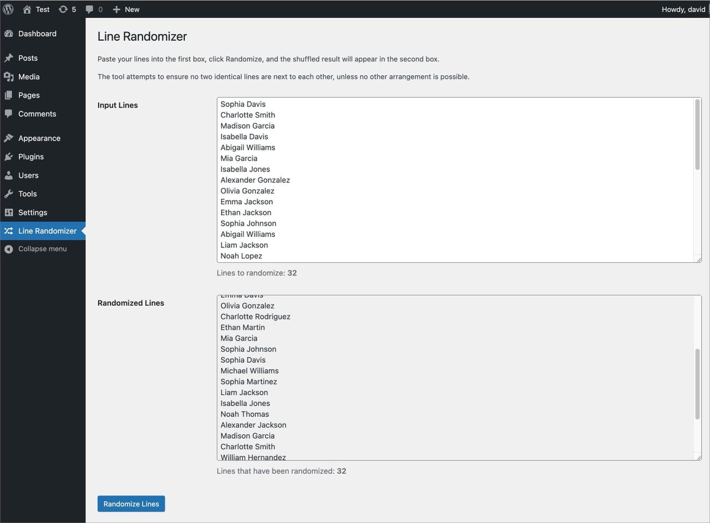Click the Input Lines scrollbar thumb

[x=697, y=135]
